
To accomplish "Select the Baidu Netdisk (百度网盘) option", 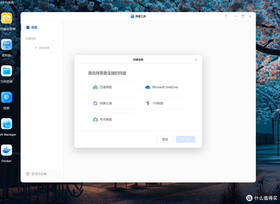I will pyautogui.click(x=112, y=87).
